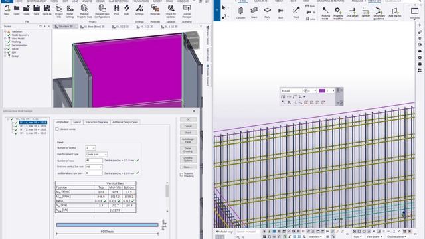This screenshot has width=425, height=239.
Task: Expand the Design node in Status tree
Action: [5, 56]
